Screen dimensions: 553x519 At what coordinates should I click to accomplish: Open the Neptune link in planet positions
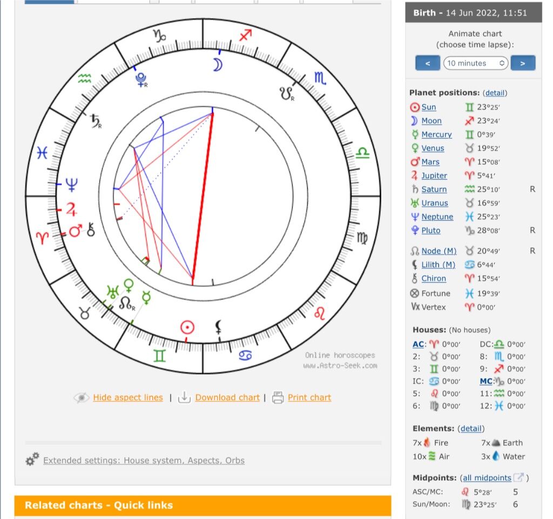(x=437, y=217)
